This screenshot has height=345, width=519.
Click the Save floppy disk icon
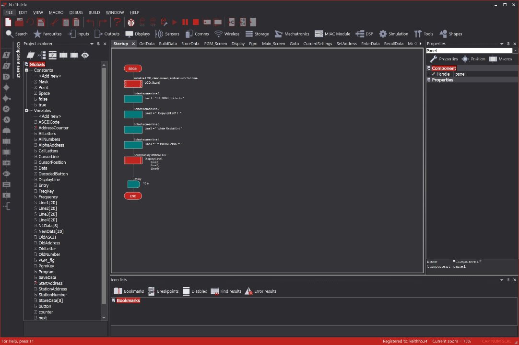click(41, 22)
